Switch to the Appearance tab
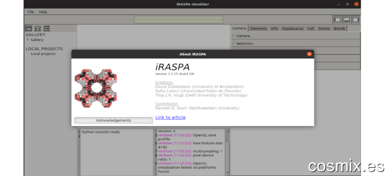The height and width of the screenshot is (176, 385). pos(293,28)
